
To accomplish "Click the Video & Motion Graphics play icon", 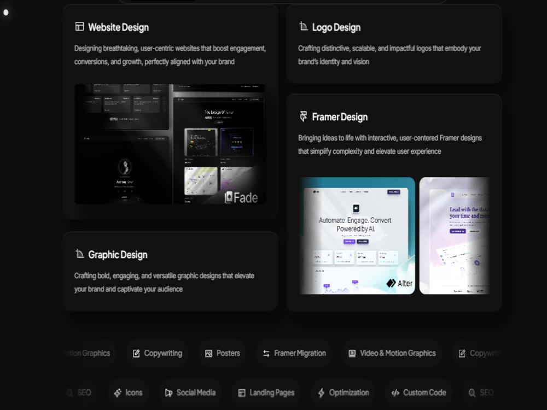I will coord(352,354).
